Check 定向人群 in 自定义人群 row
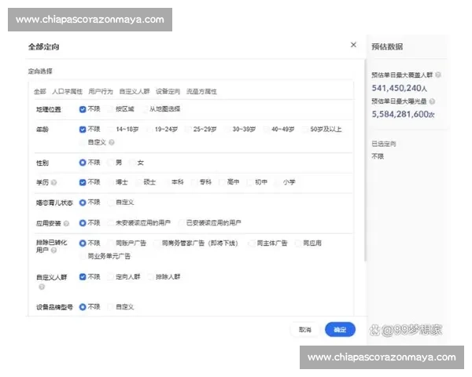Image resolution: width=472 pixels, height=377 pixels. (x=111, y=276)
